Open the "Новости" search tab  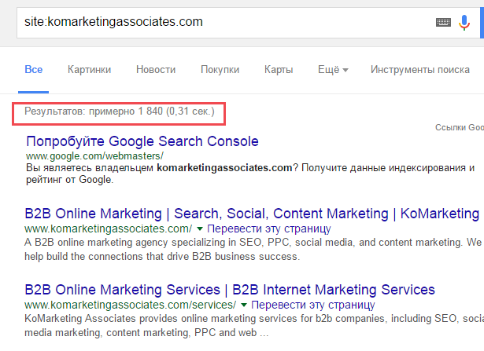[156, 69]
